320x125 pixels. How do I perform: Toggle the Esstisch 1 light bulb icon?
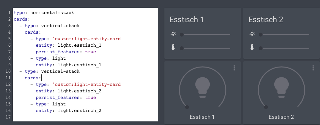pos(203,87)
